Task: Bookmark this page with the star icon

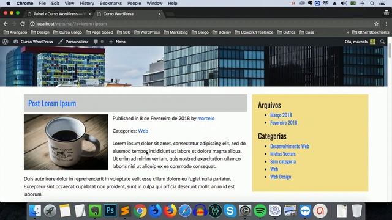Action: (376, 24)
